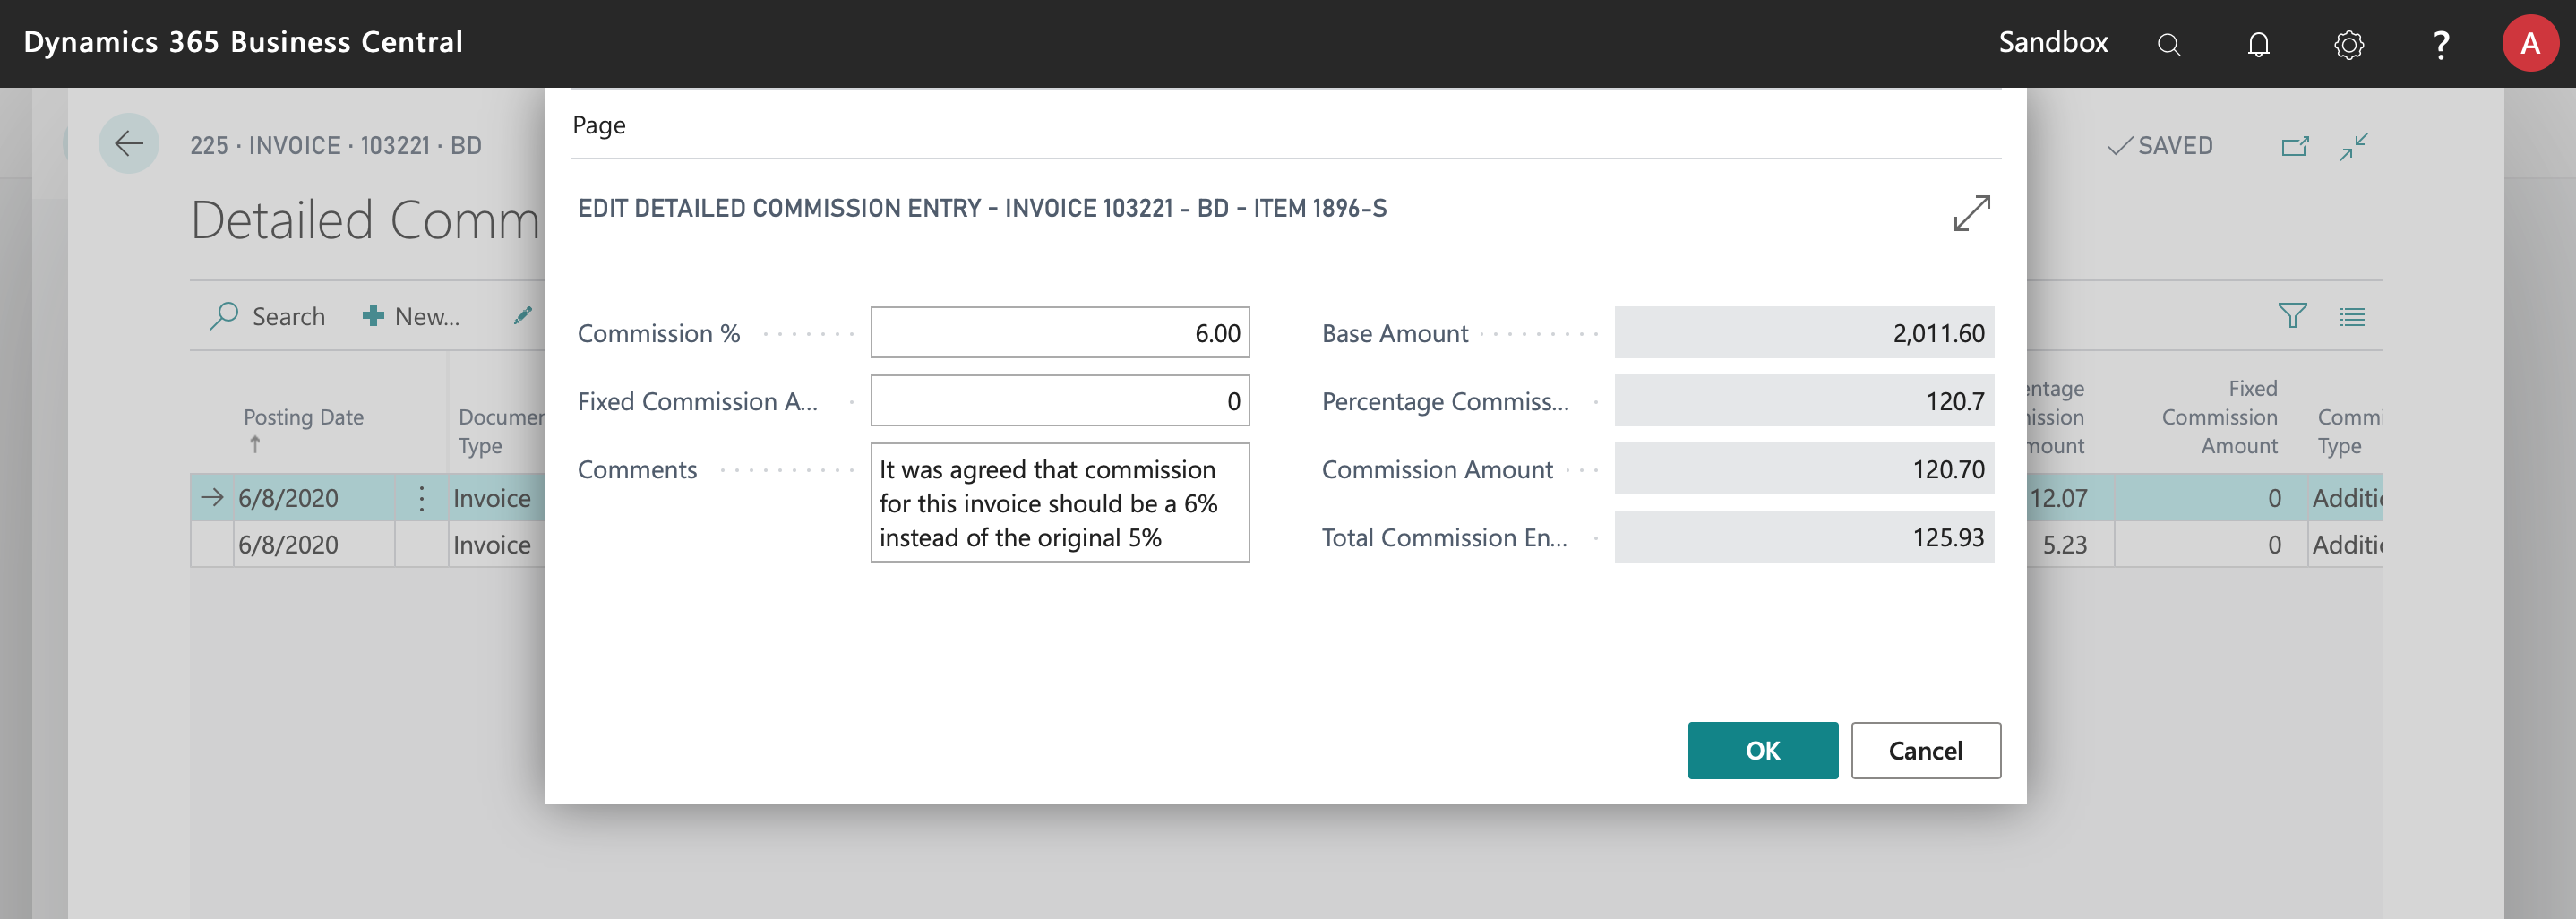
Task: Open page in new window icon
Action: 2295,146
